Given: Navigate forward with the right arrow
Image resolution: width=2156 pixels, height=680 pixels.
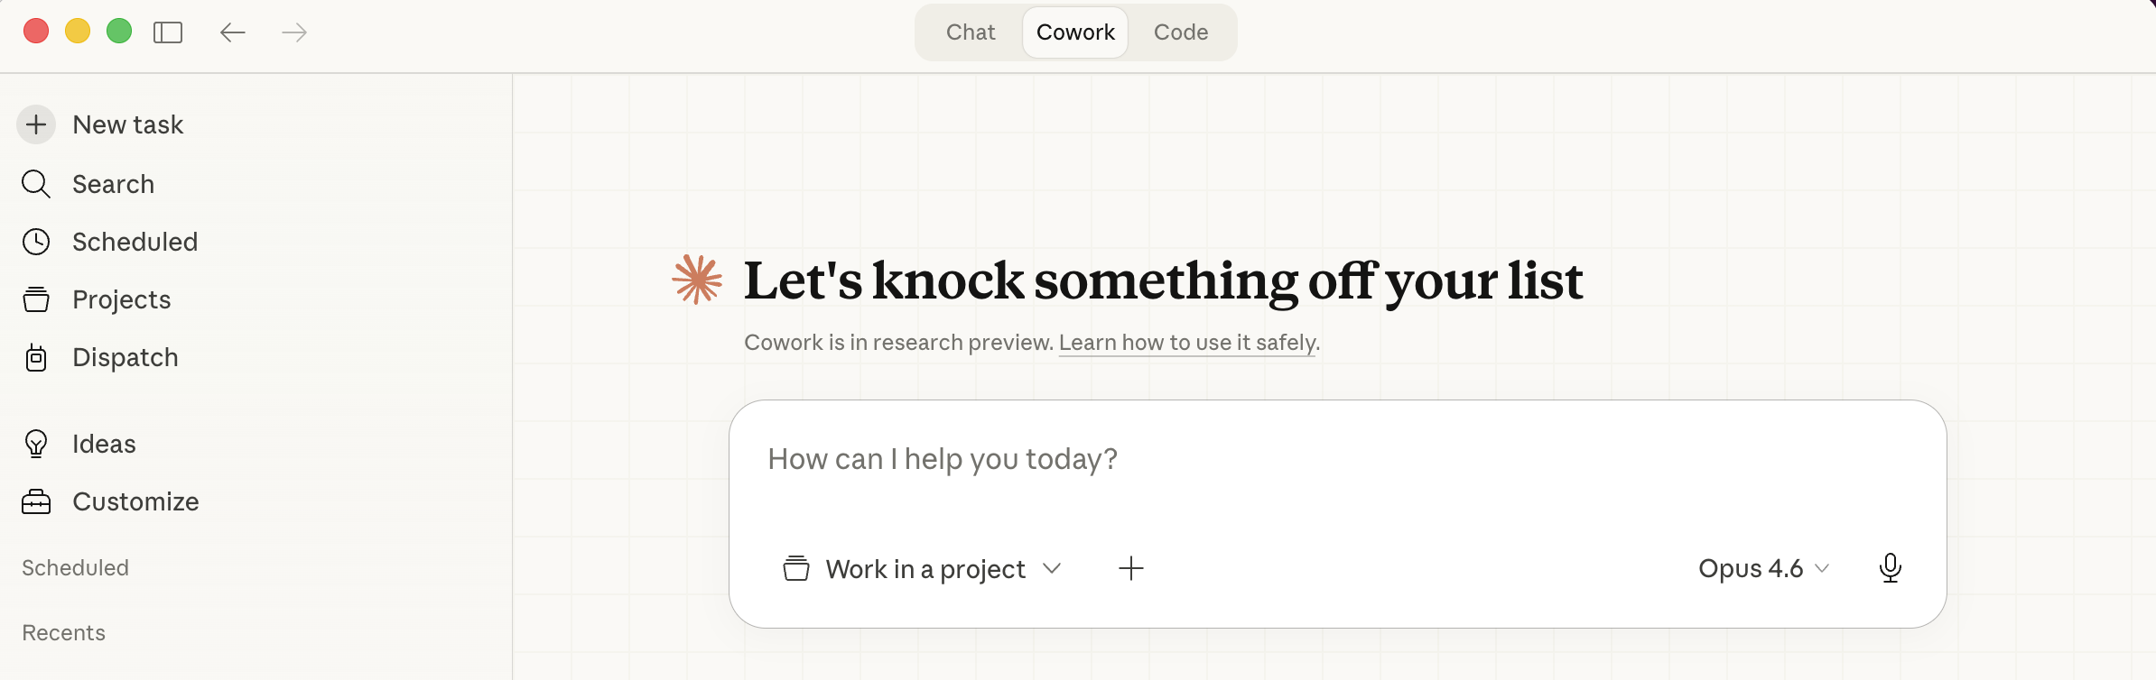Looking at the screenshot, I should (294, 32).
